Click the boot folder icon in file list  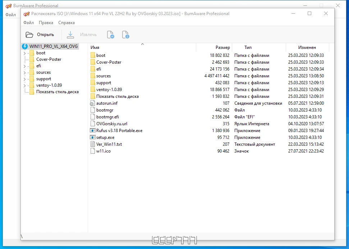coord(93,55)
